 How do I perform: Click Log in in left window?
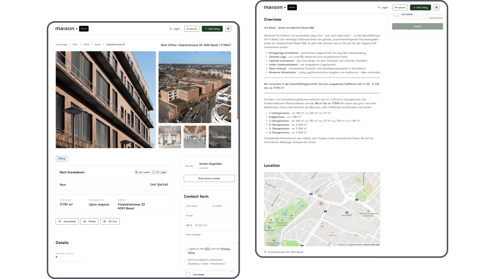tap(175, 29)
